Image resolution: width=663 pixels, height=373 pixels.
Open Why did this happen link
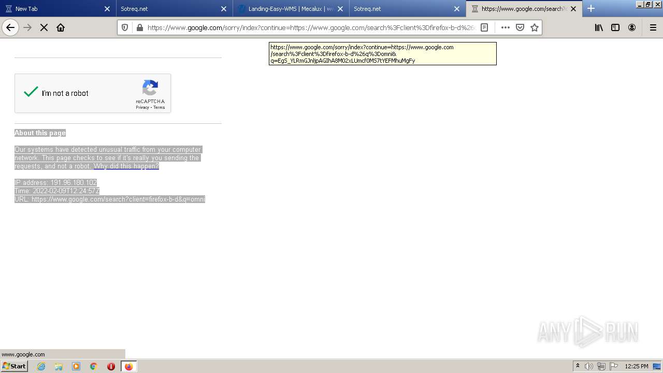[126, 166]
